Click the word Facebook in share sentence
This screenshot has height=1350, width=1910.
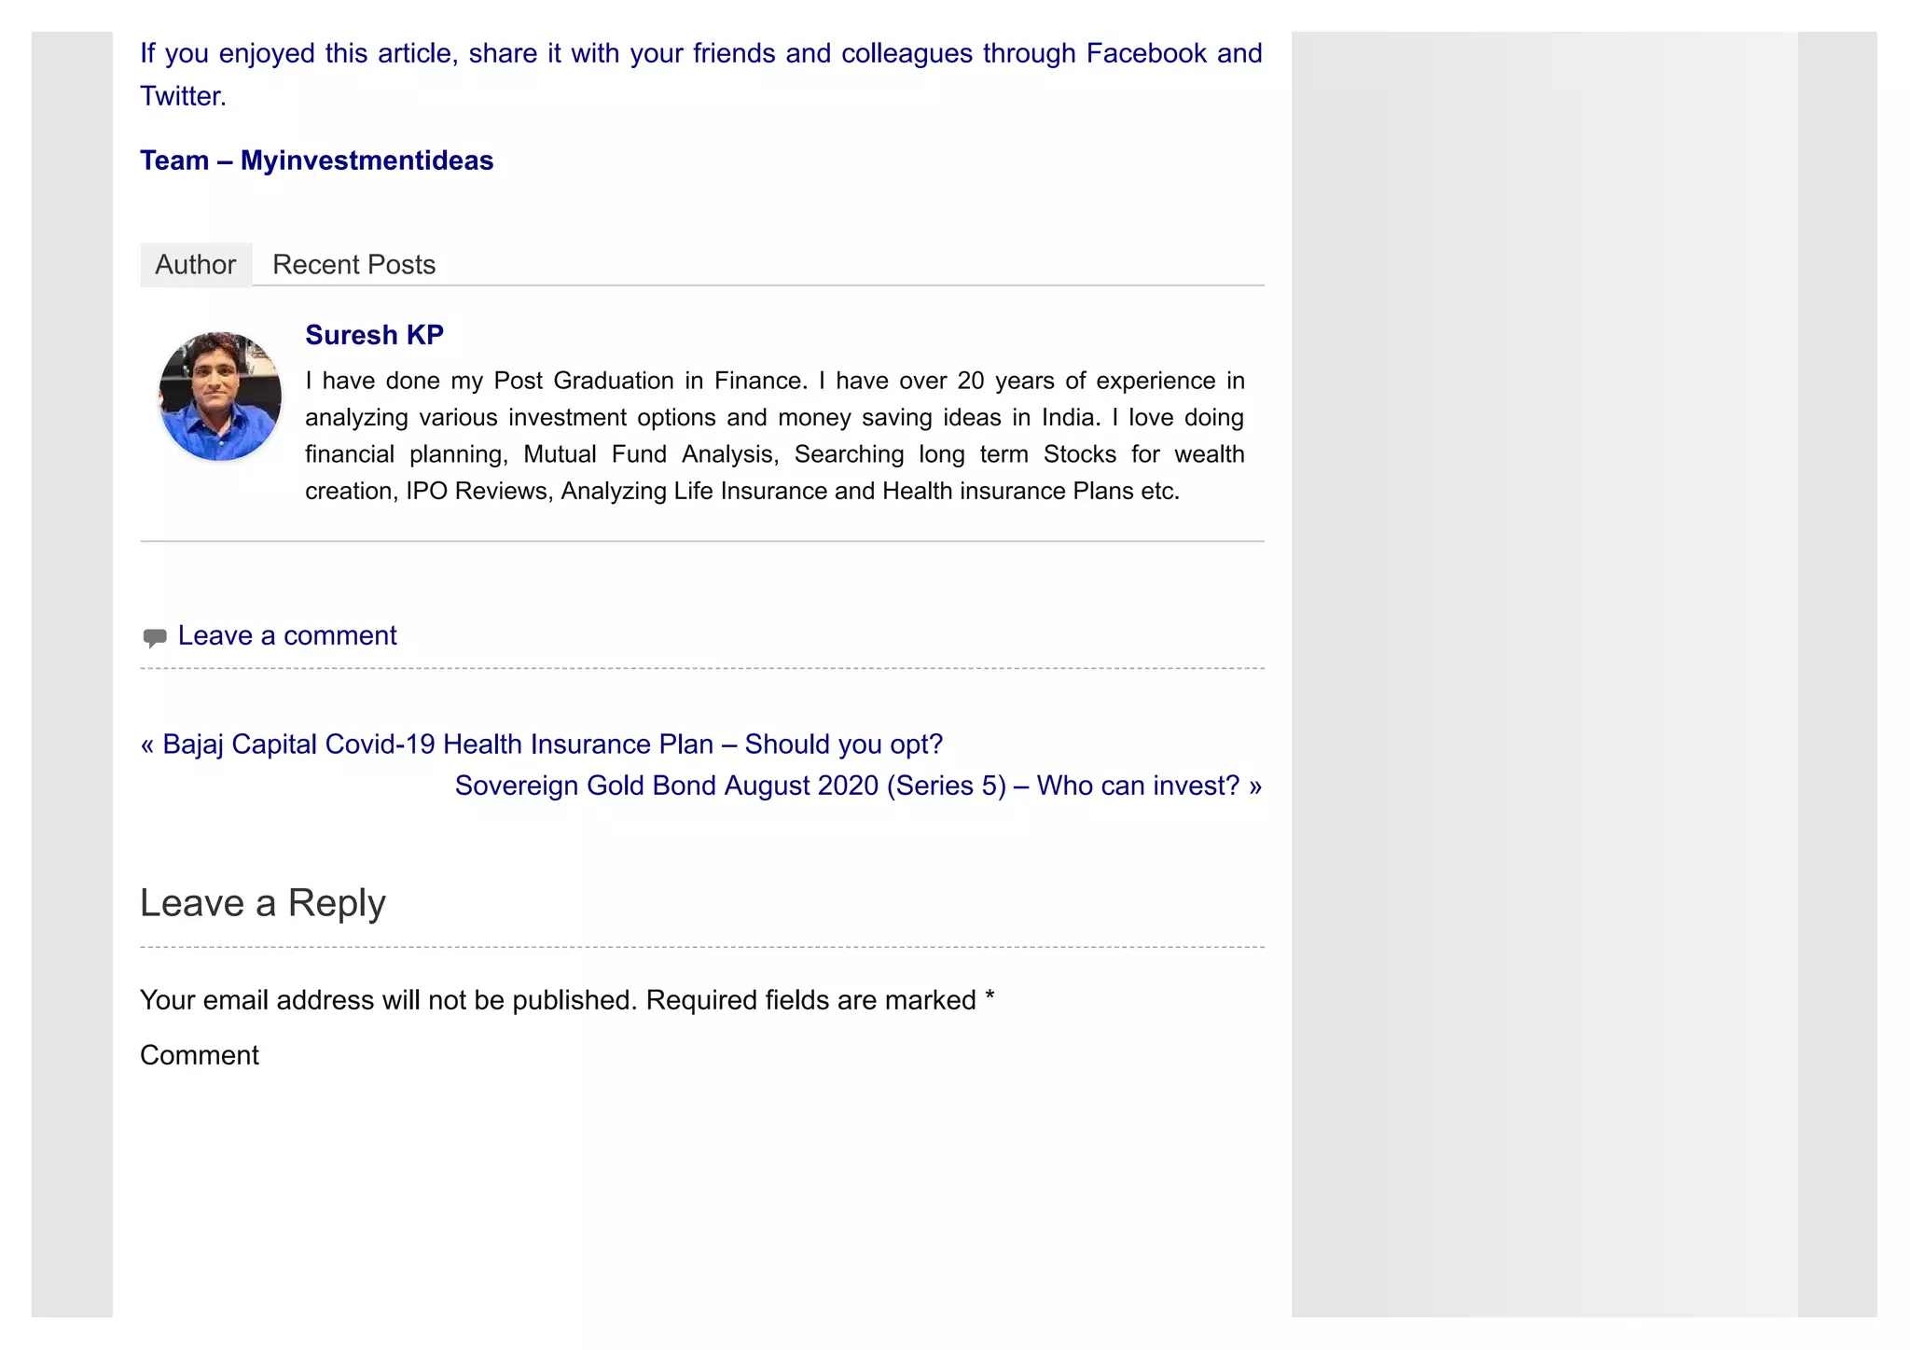[x=1146, y=53]
